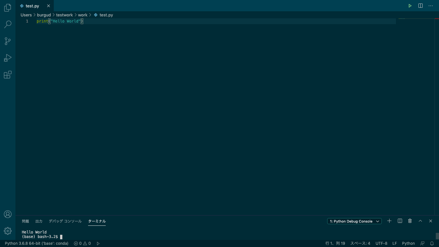Screen dimensions: 439x247
Task: Switch to the 問題 panel tab
Action: click(x=25, y=221)
